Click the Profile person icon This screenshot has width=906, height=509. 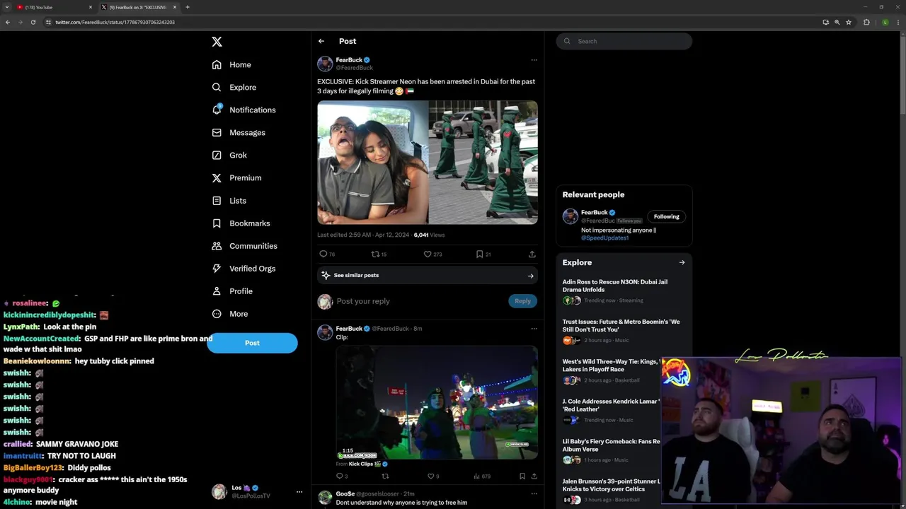[x=217, y=291]
